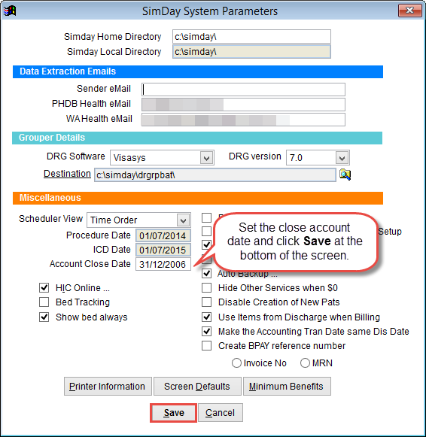This screenshot has width=426, height=437.
Task: Close the SimDay System Parameters window
Action: pyautogui.click(x=409, y=11)
